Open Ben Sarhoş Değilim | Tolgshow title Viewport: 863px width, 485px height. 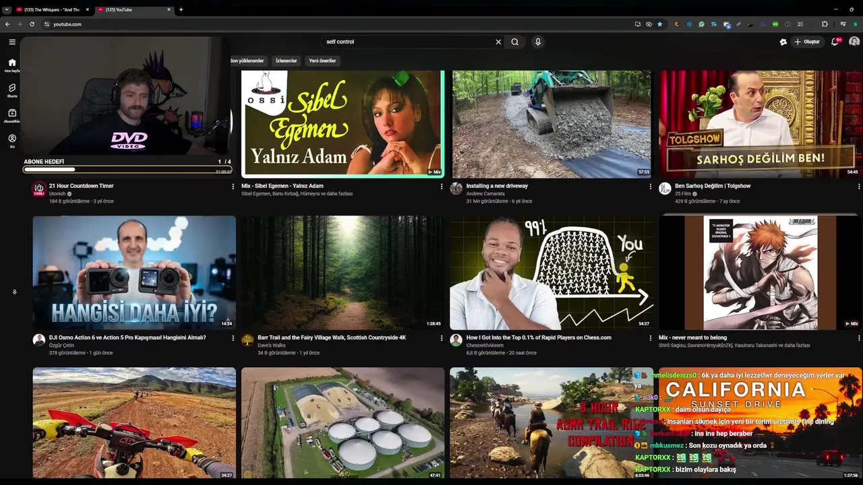pos(713,186)
